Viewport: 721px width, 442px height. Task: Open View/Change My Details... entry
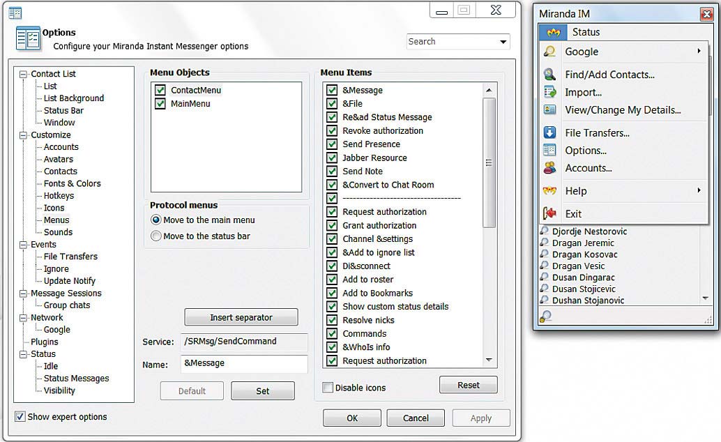623,110
